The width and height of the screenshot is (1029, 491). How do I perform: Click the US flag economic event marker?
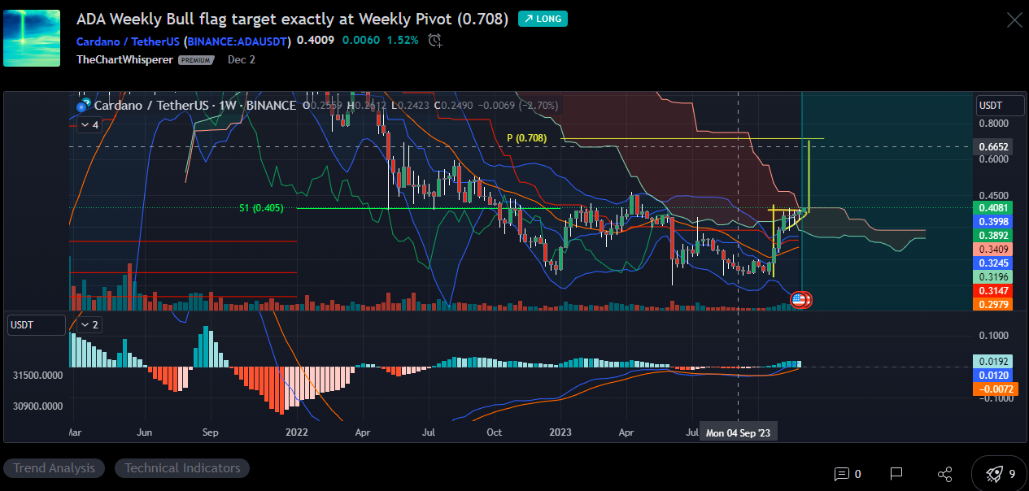click(799, 300)
